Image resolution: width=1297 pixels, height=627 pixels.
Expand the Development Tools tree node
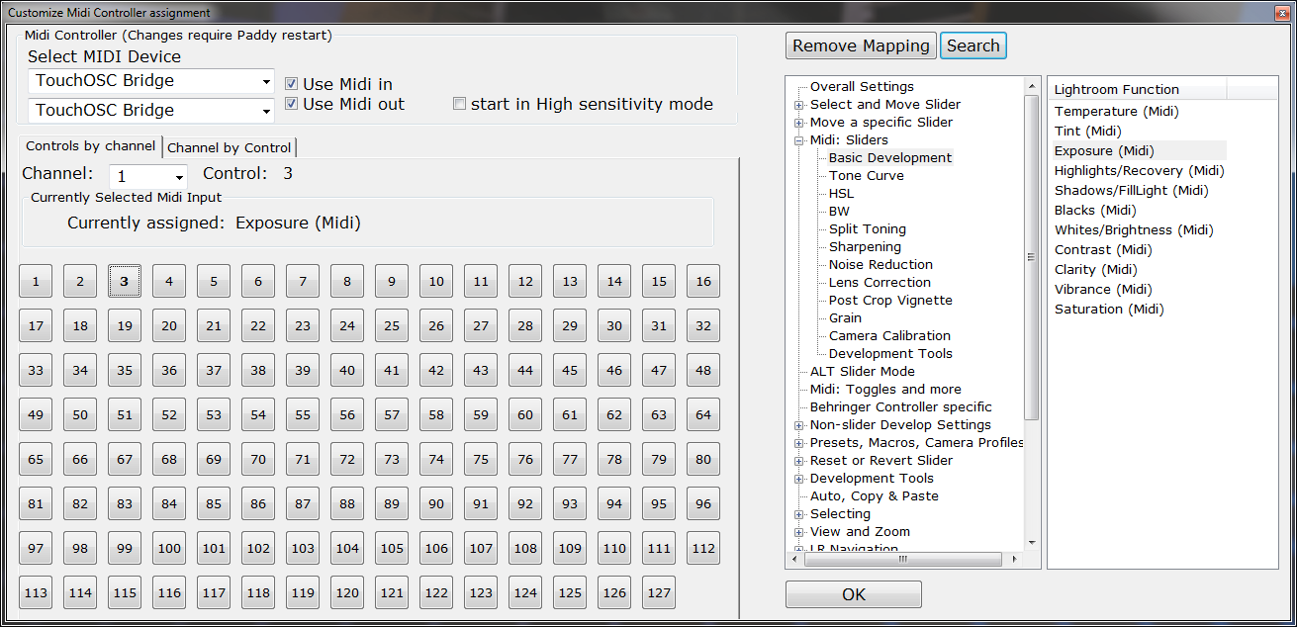coord(799,479)
